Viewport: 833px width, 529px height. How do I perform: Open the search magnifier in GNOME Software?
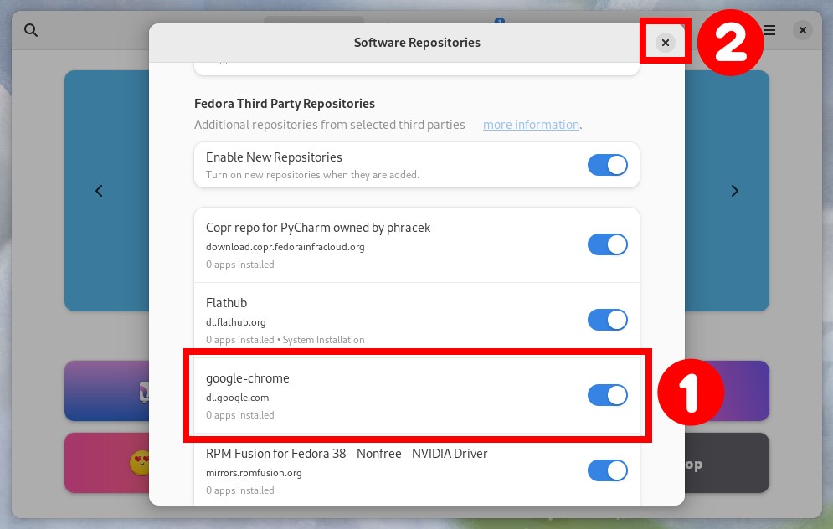coord(31,30)
